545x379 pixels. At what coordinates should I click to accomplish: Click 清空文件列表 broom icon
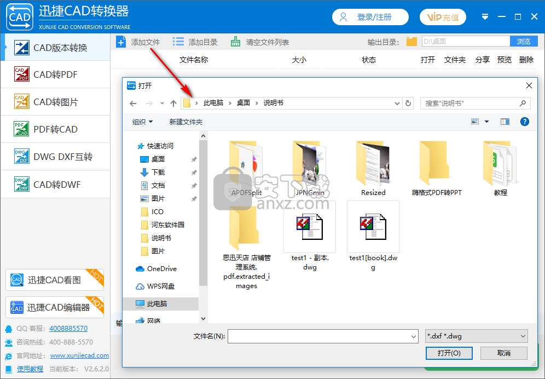pyautogui.click(x=236, y=42)
